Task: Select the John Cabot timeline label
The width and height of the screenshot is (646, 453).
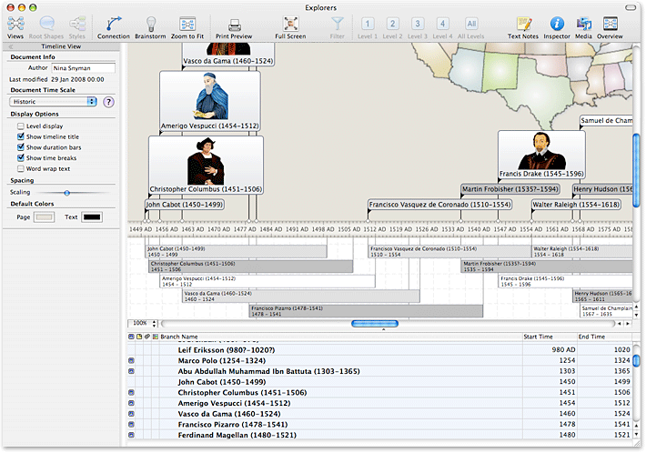Action: coord(185,205)
